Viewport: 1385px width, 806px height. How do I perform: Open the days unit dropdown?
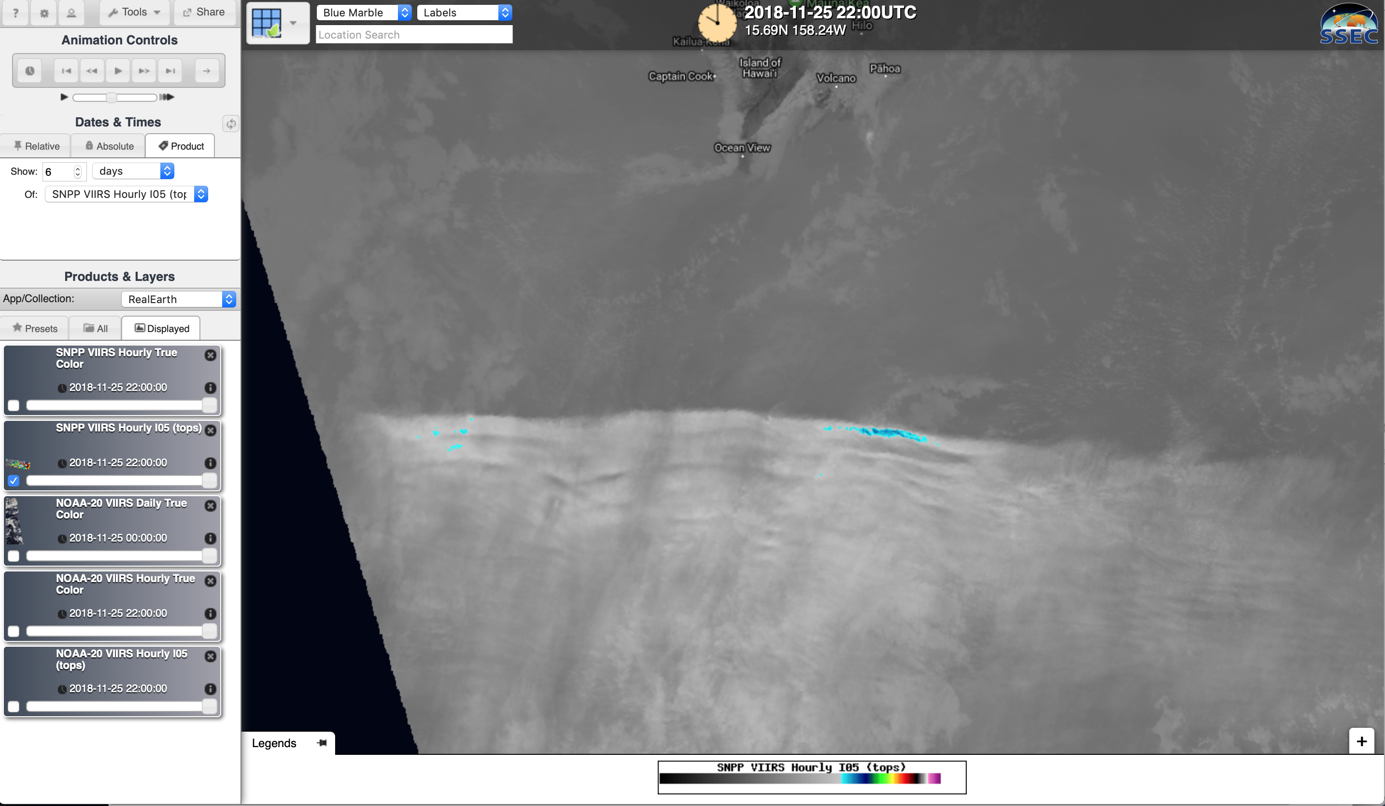tap(134, 171)
